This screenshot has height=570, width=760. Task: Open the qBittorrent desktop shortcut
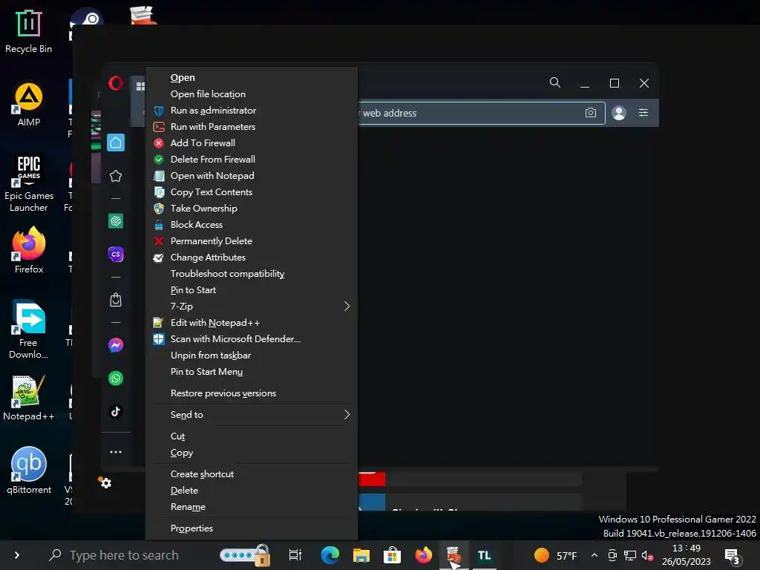[x=29, y=470]
